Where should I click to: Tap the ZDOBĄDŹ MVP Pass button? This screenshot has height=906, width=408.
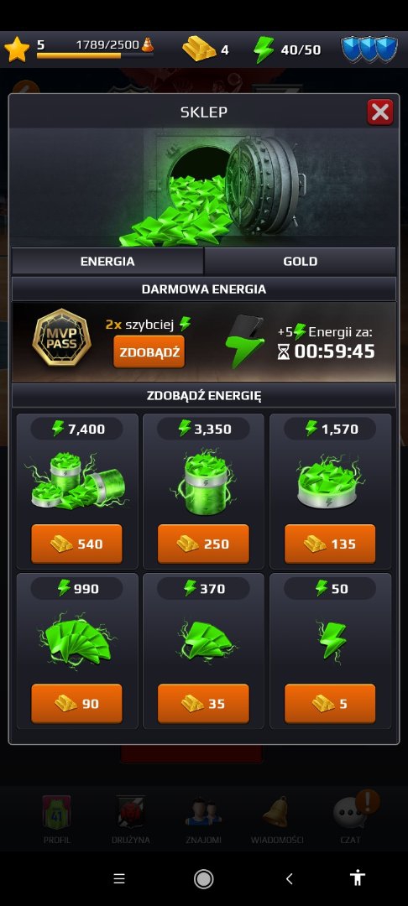(x=149, y=351)
